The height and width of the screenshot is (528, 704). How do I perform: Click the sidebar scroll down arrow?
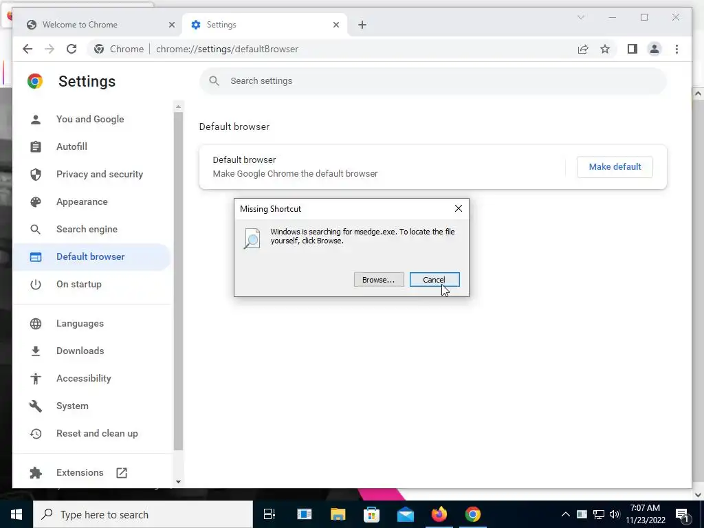point(178,482)
